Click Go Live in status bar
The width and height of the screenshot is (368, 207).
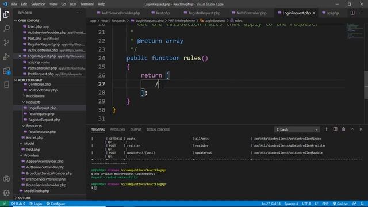point(340,204)
